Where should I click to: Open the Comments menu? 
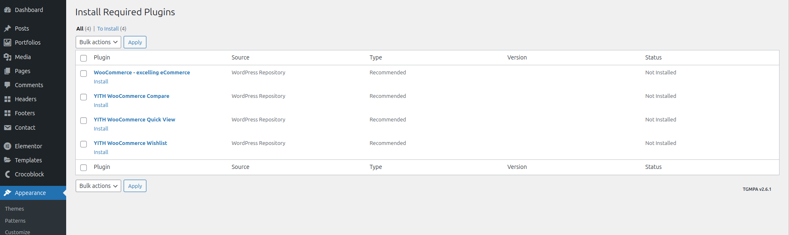pos(33,85)
